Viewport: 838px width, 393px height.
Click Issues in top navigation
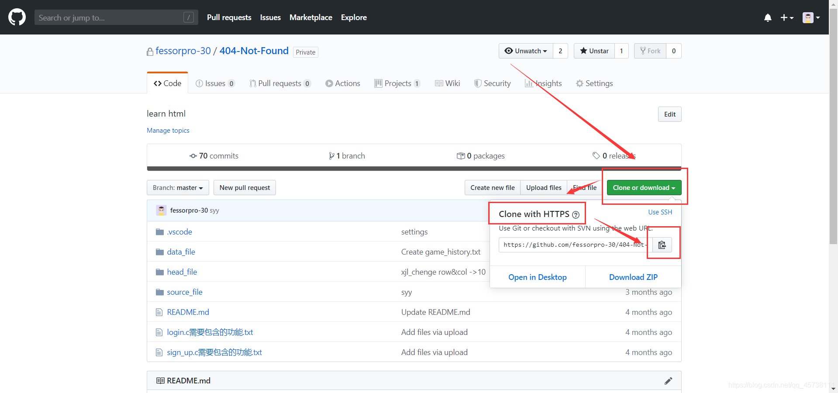(270, 17)
